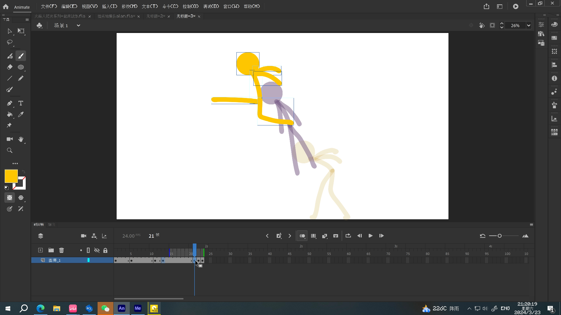Select the Asset Warp pin tool
The height and width of the screenshot is (315, 561).
(9, 125)
